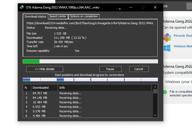Click the green compatibility checkmark icon

click(x=165, y=92)
